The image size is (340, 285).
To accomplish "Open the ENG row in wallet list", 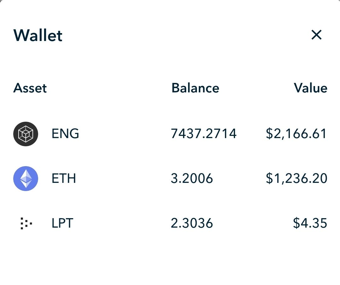I will [170, 134].
